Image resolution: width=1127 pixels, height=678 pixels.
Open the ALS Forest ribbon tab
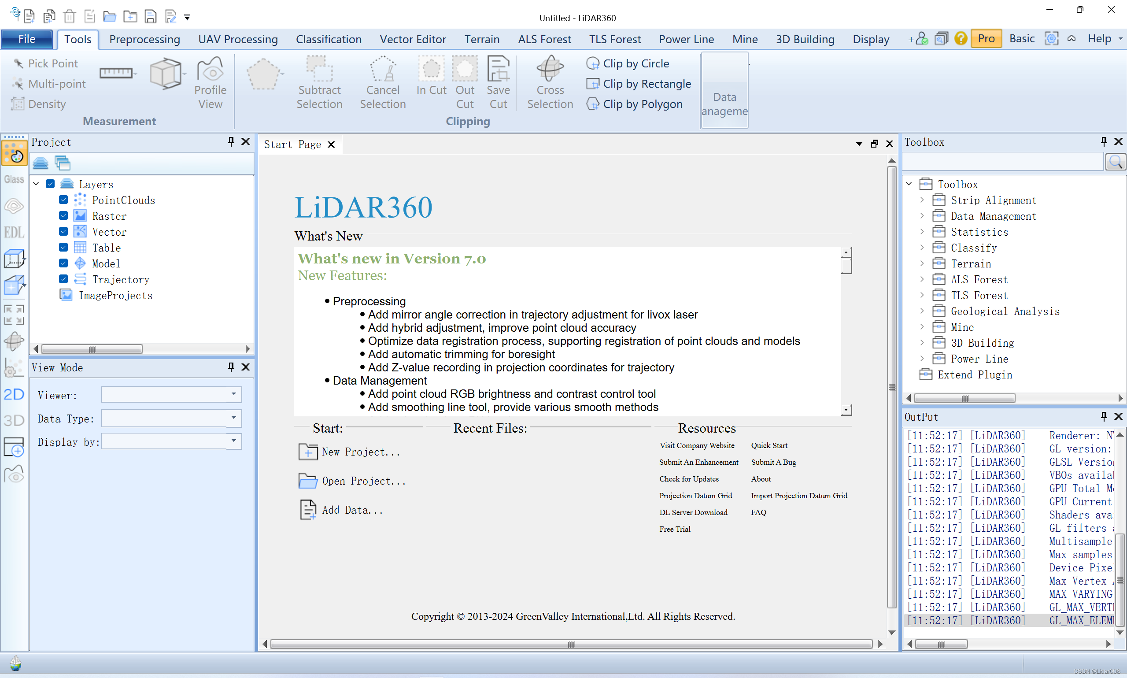click(x=544, y=39)
